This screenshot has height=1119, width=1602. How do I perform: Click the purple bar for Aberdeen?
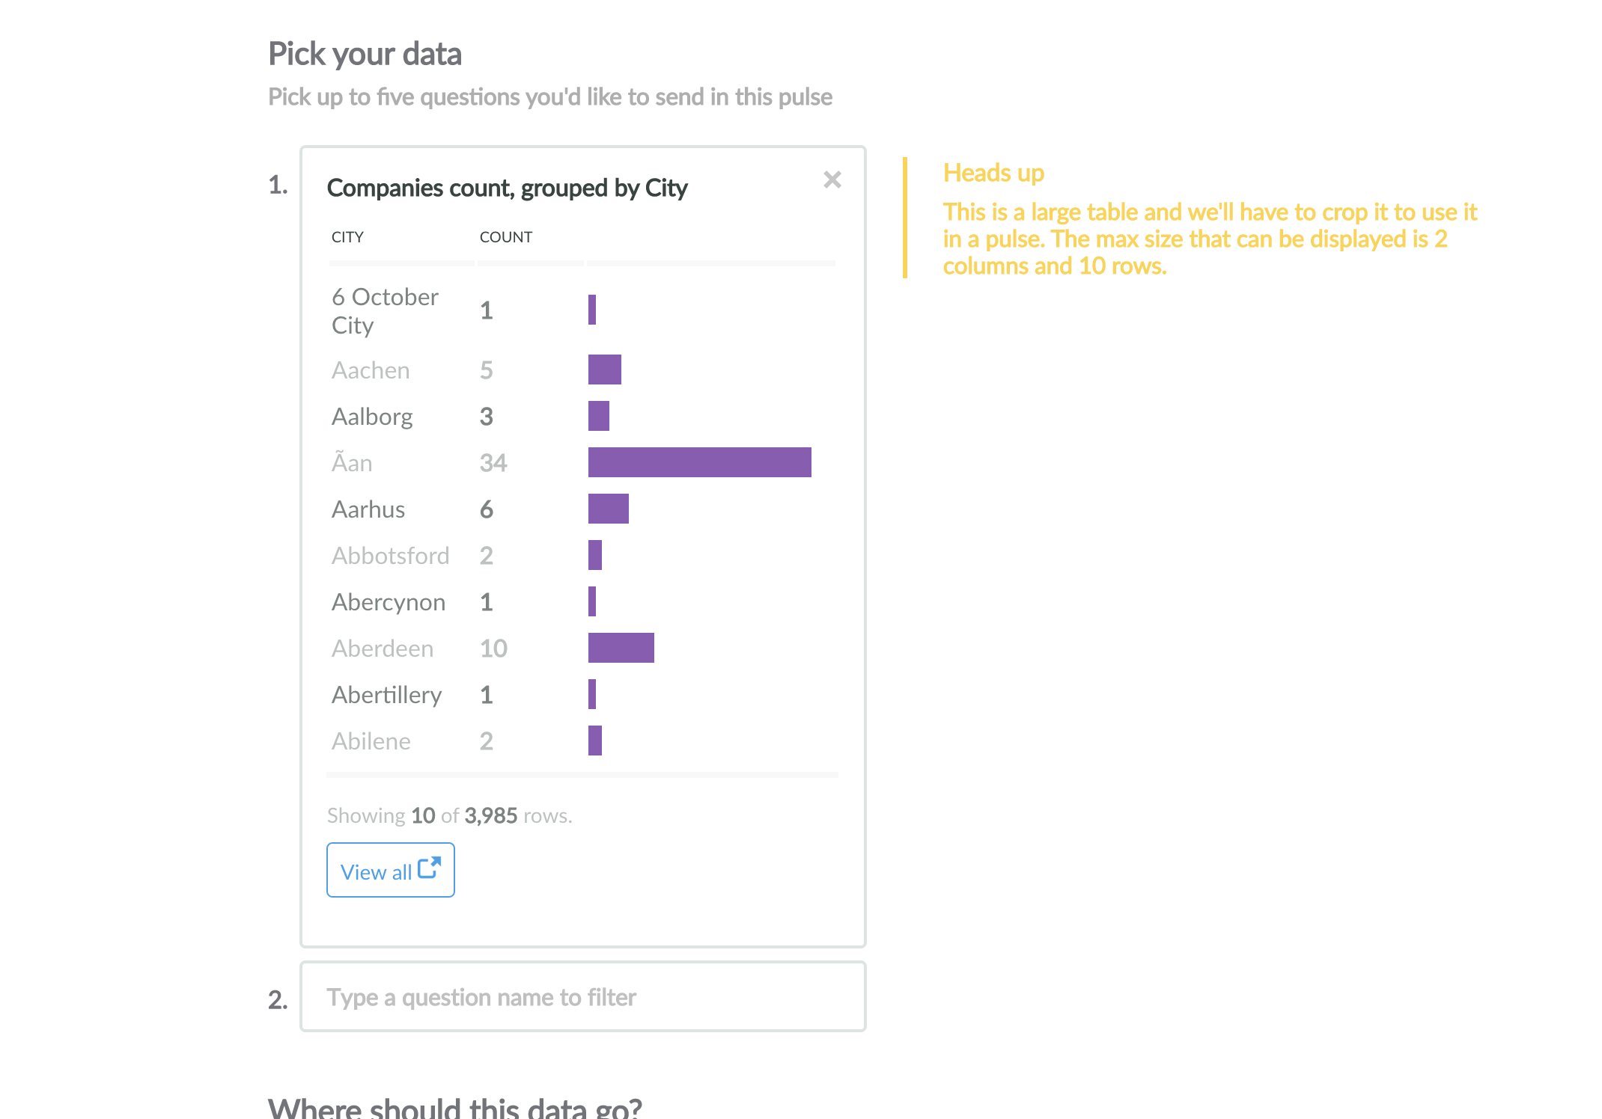[x=621, y=648]
